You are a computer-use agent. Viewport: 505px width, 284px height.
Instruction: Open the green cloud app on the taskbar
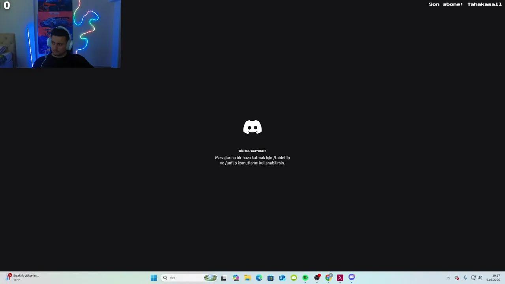point(294,278)
